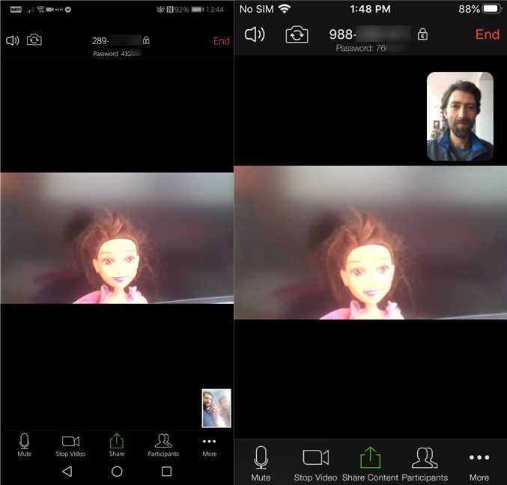Open meeting ID 988 info
This screenshot has height=485, width=507.
(370, 34)
